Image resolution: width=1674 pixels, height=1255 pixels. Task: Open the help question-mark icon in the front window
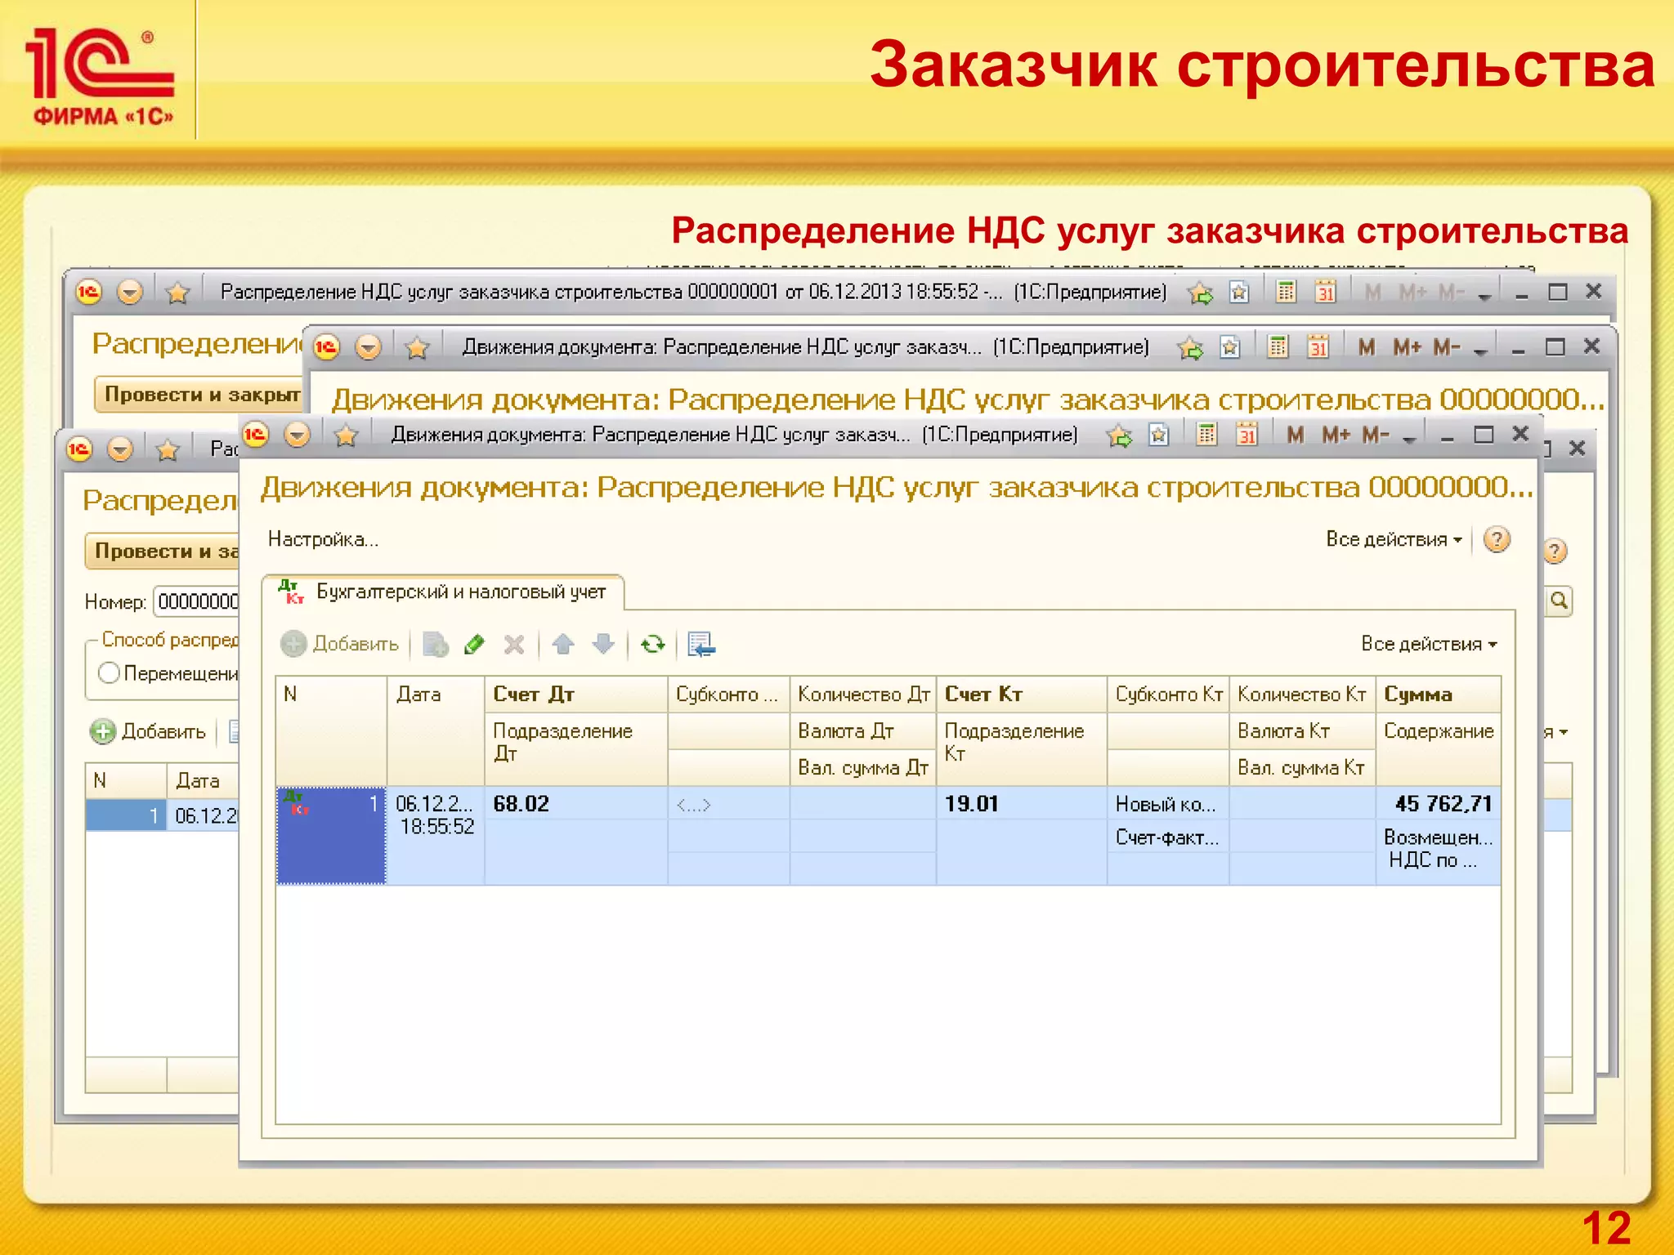[x=1497, y=539]
